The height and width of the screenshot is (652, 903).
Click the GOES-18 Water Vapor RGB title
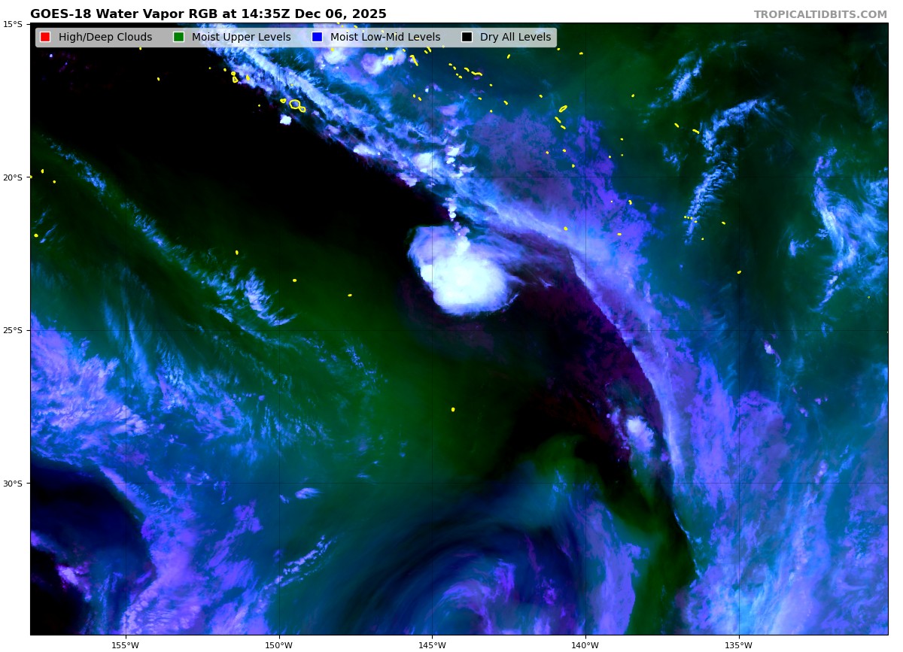(x=208, y=14)
